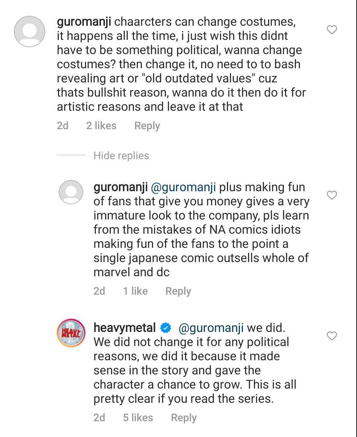Open the Heavy Metal logo profile picture
357x437 pixels.
pos(71,333)
